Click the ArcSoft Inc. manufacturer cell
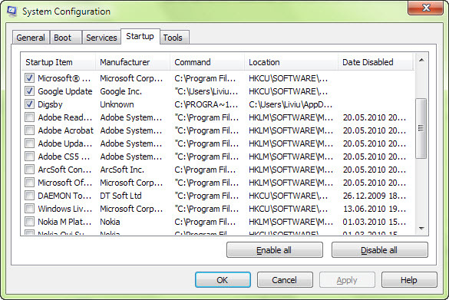The height and width of the screenshot is (300, 449). point(122,170)
